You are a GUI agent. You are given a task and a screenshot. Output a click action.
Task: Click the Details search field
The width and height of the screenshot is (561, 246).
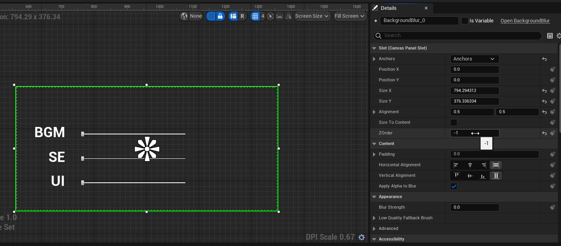(x=458, y=36)
